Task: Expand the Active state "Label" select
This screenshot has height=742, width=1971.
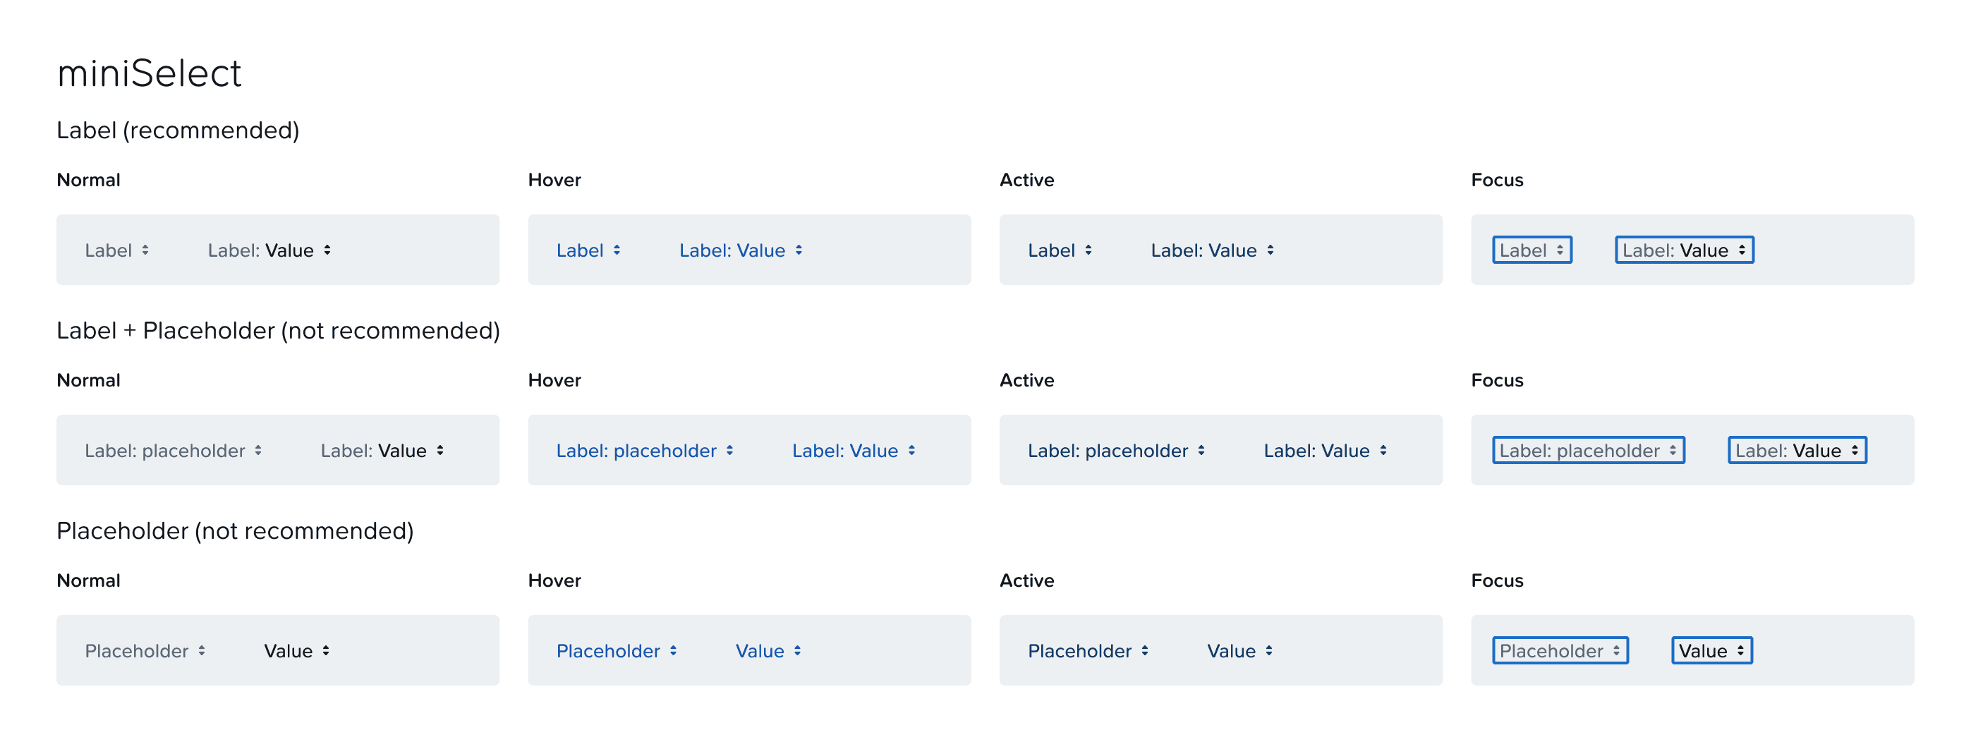Action: 1060,250
